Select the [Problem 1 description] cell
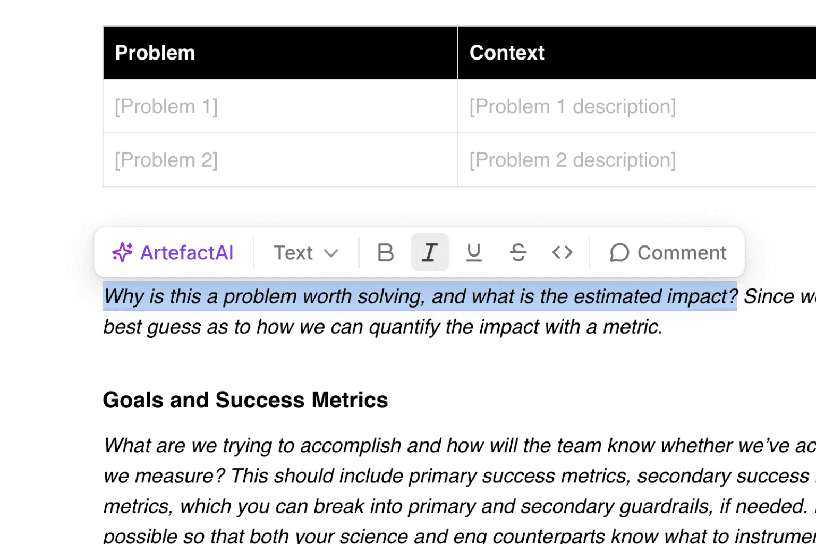 pos(573,106)
